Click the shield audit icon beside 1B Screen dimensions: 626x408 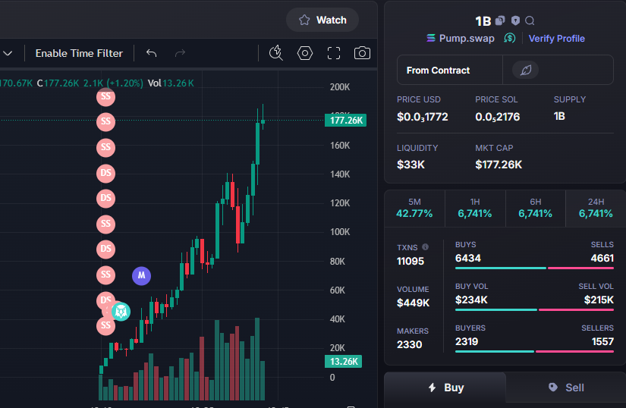click(515, 20)
